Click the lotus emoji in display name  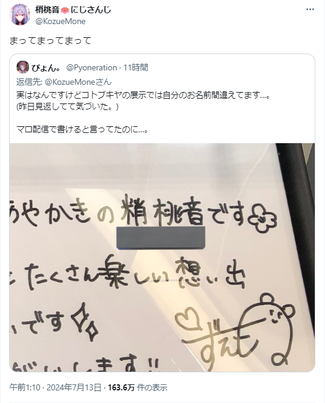[65, 10]
